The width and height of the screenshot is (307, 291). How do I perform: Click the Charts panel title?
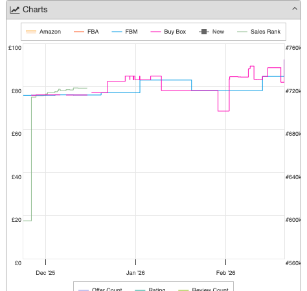point(35,10)
